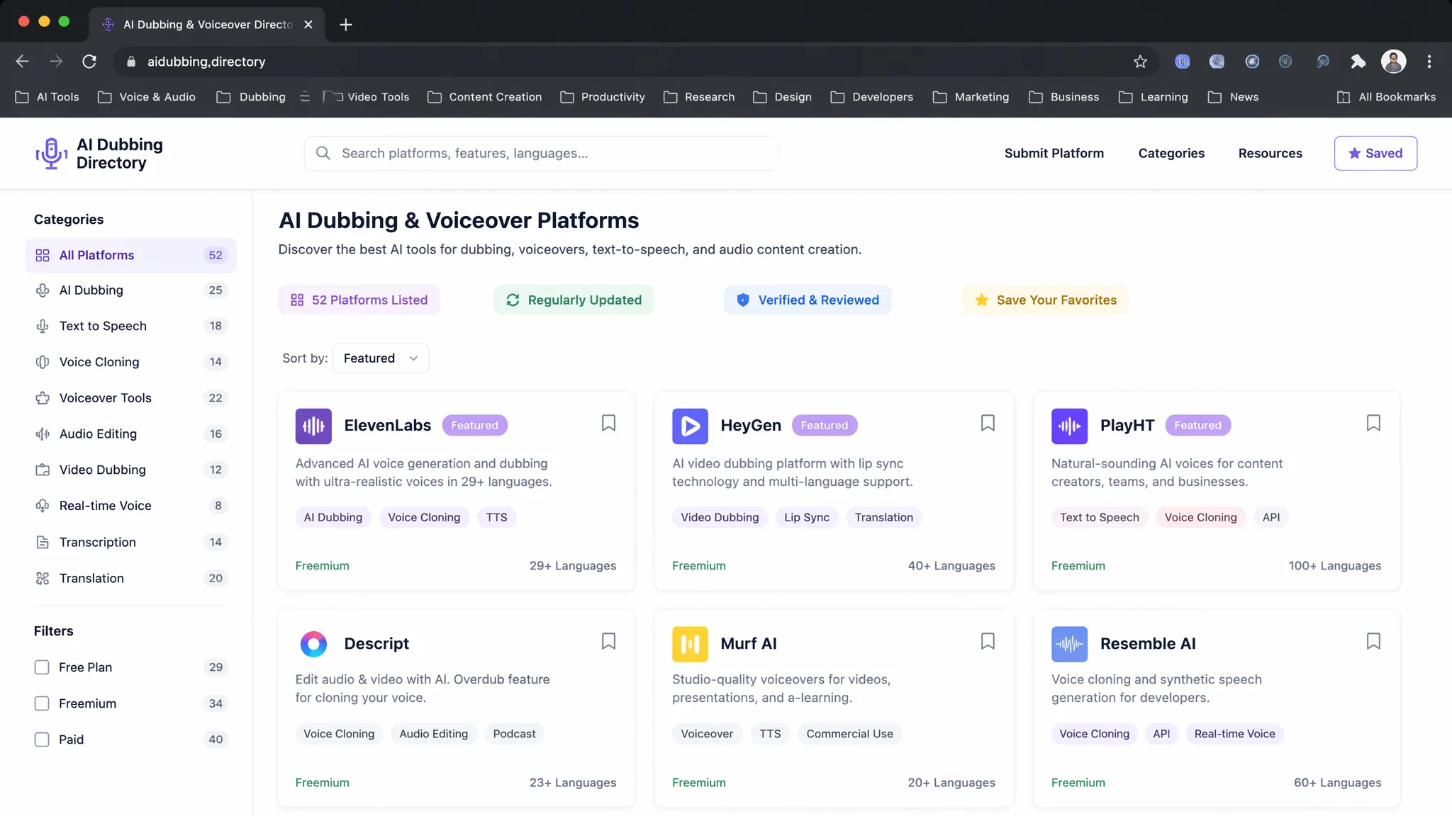The height and width of the screenshot is (816, 1452).
Task: Open the Research bookmarks folder
Action: [699, 97]
